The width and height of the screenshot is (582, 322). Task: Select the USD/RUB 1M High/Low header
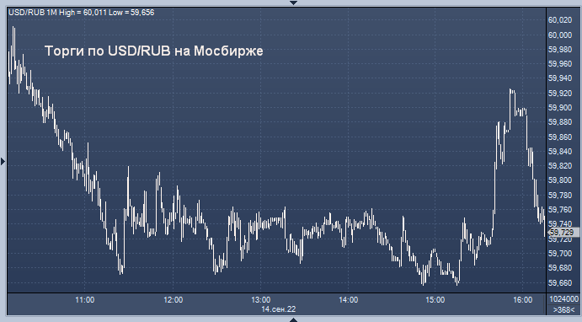point(82,13)
